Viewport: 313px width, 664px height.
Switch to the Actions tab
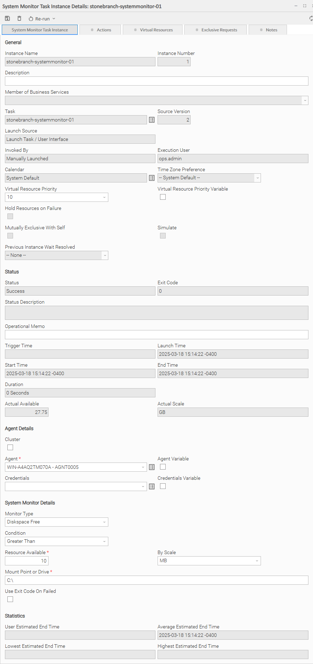pyautogui.click(x=101, y=30)
